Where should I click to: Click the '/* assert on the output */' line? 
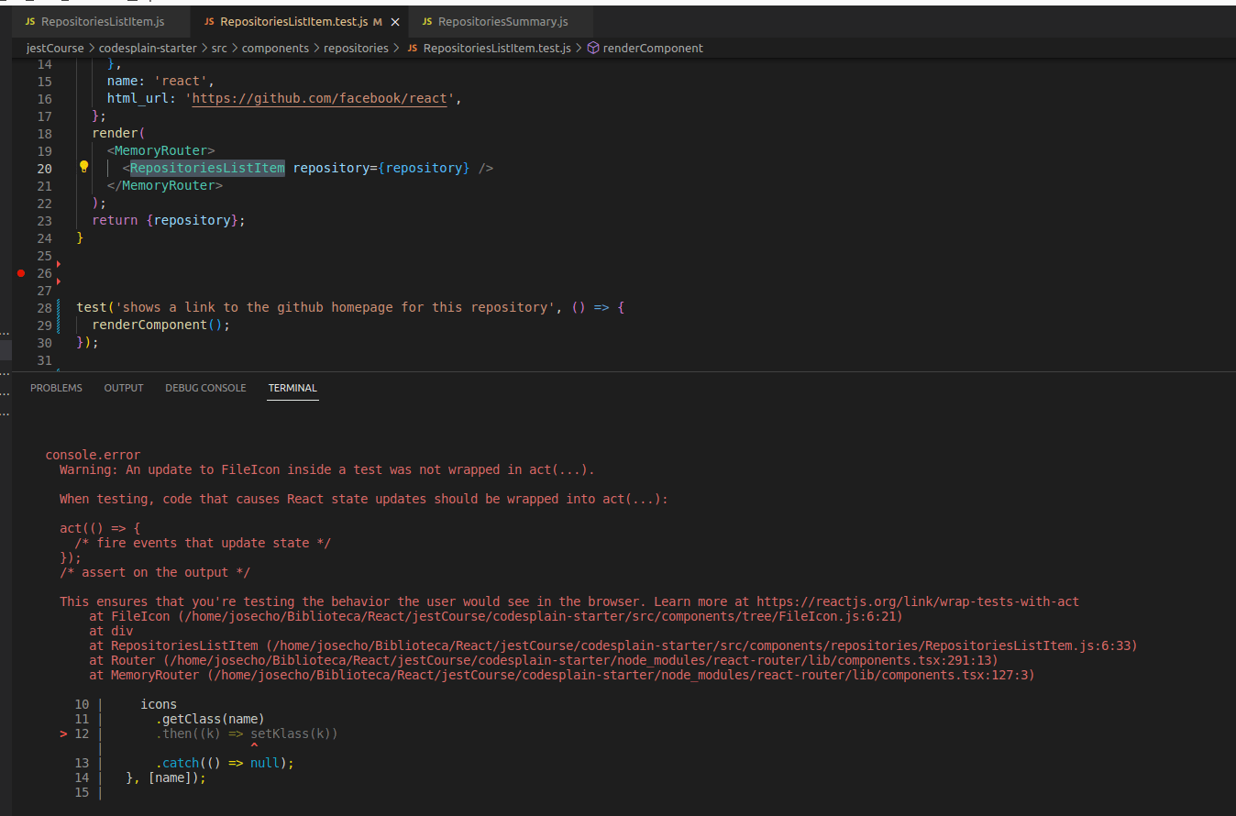(x=155, y=572)
